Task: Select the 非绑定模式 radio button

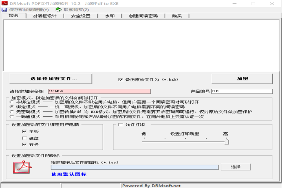Action: (x=12, y=102)
